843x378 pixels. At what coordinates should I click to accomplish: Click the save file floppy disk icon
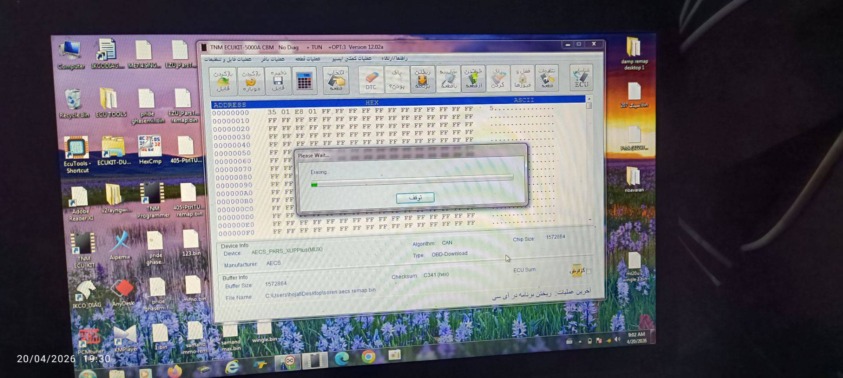coord(278,81)
